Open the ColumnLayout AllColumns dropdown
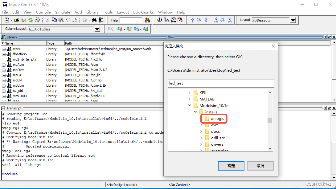The width and height of the screenshot is (336, 189). pyautogui.click(x=97, y=29)
